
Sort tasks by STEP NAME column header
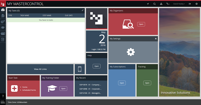click(x=47, y=16)
